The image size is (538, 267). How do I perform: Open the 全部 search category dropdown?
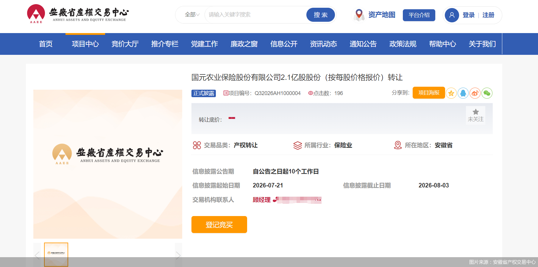[192, 15]
